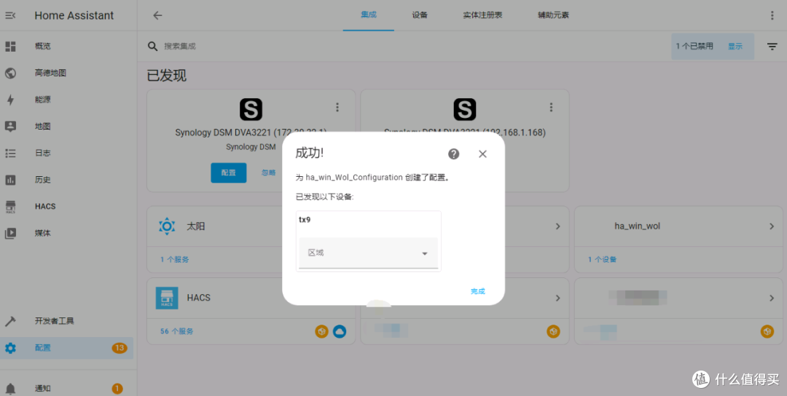
Task: Click the search magnifier icon
Action: click(152, 47)
